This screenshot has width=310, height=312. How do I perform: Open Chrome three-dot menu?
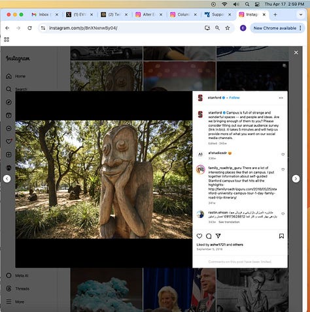(x=301, y=28)
